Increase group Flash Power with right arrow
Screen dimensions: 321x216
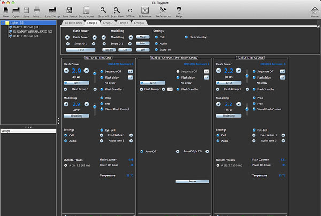click(94, 37)
